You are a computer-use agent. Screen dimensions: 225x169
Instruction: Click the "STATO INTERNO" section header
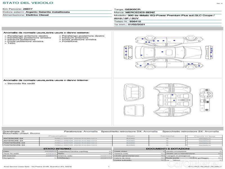(x=57, y=149)
